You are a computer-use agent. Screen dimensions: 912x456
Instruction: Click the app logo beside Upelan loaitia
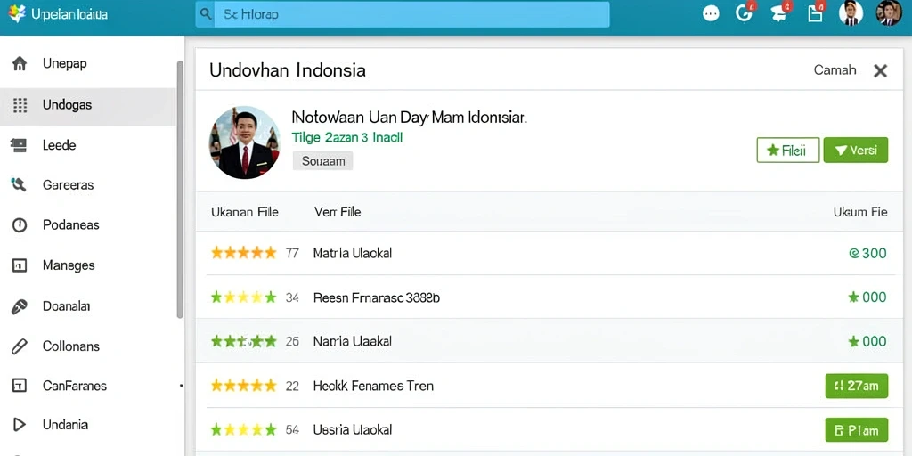coord(17,13)
